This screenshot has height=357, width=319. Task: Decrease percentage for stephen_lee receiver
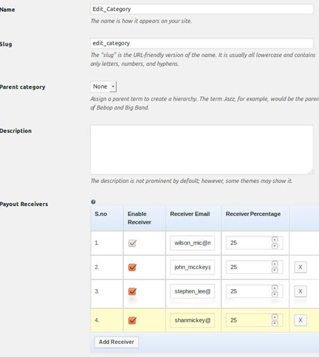coord(275,294)
